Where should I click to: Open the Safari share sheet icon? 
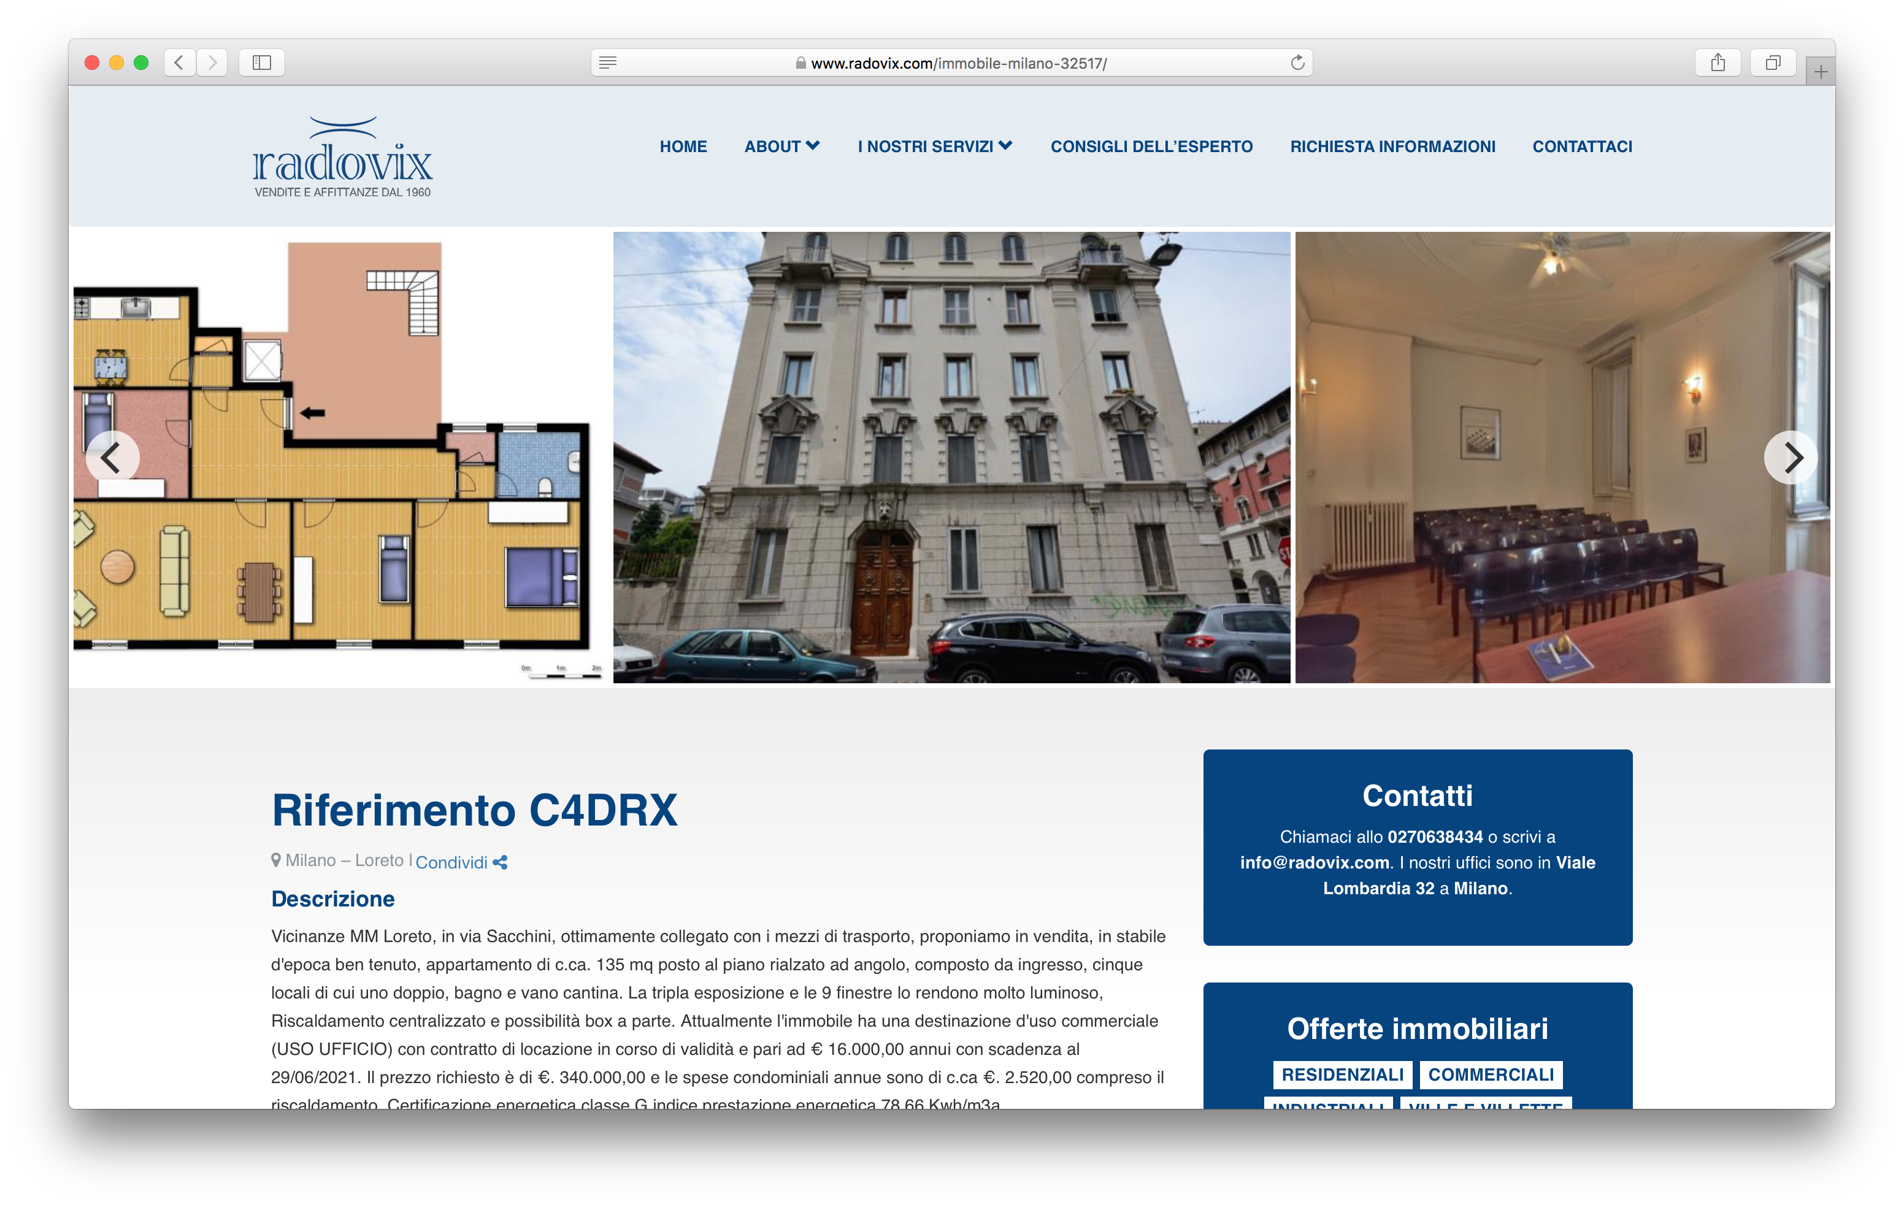tap(1718, 63)
